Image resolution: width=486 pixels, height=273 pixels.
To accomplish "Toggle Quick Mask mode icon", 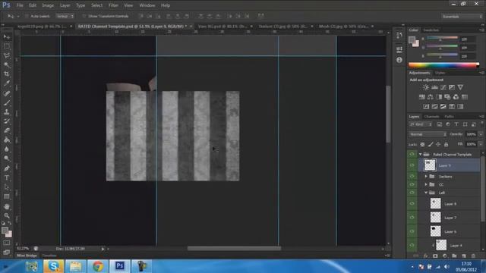I will (7, 243).
